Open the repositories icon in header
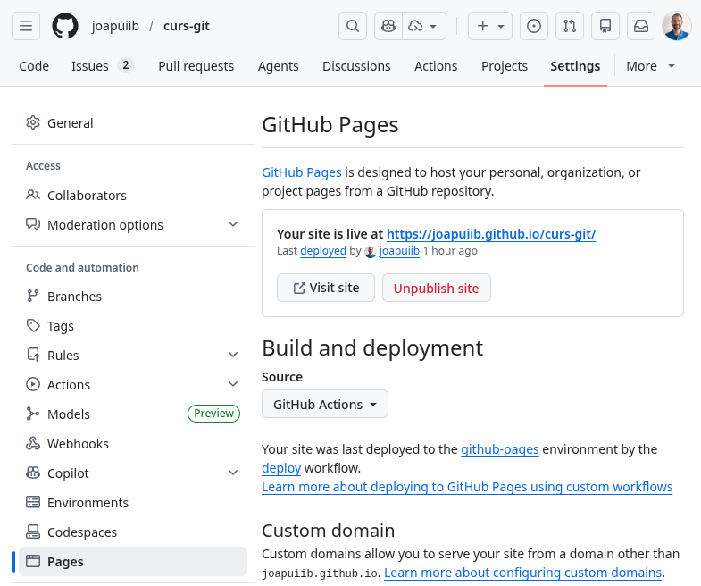Viewport: 701px width, 586px height. (605, 26)
